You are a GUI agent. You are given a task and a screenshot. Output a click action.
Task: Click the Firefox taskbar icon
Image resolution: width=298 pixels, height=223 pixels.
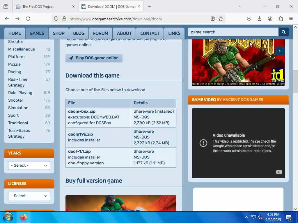point(24,217)
